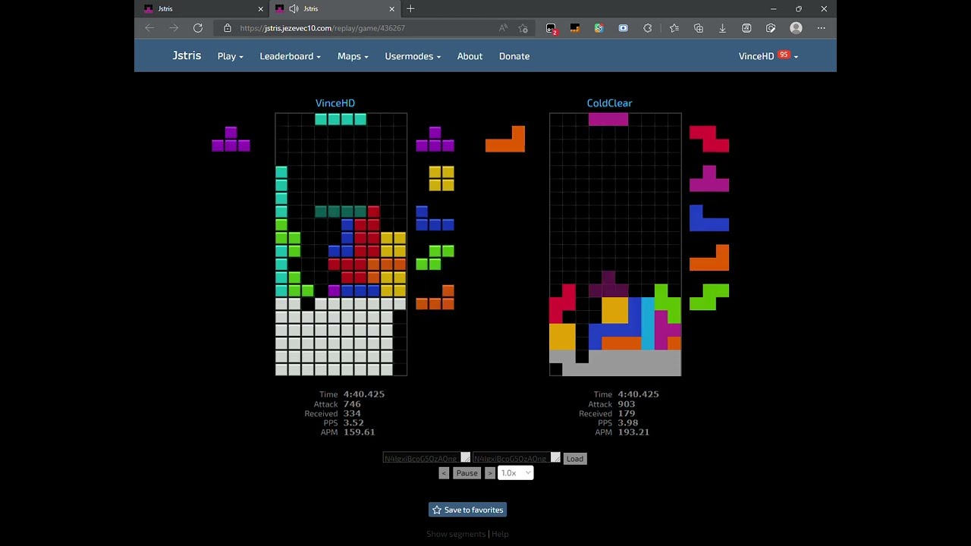Open the Donate page
The width and height of the screenshot is (971, 546).
[x=514, y=56]
